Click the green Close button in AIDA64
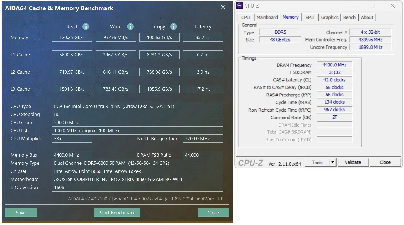404x225 pixels. pos(213,213)
